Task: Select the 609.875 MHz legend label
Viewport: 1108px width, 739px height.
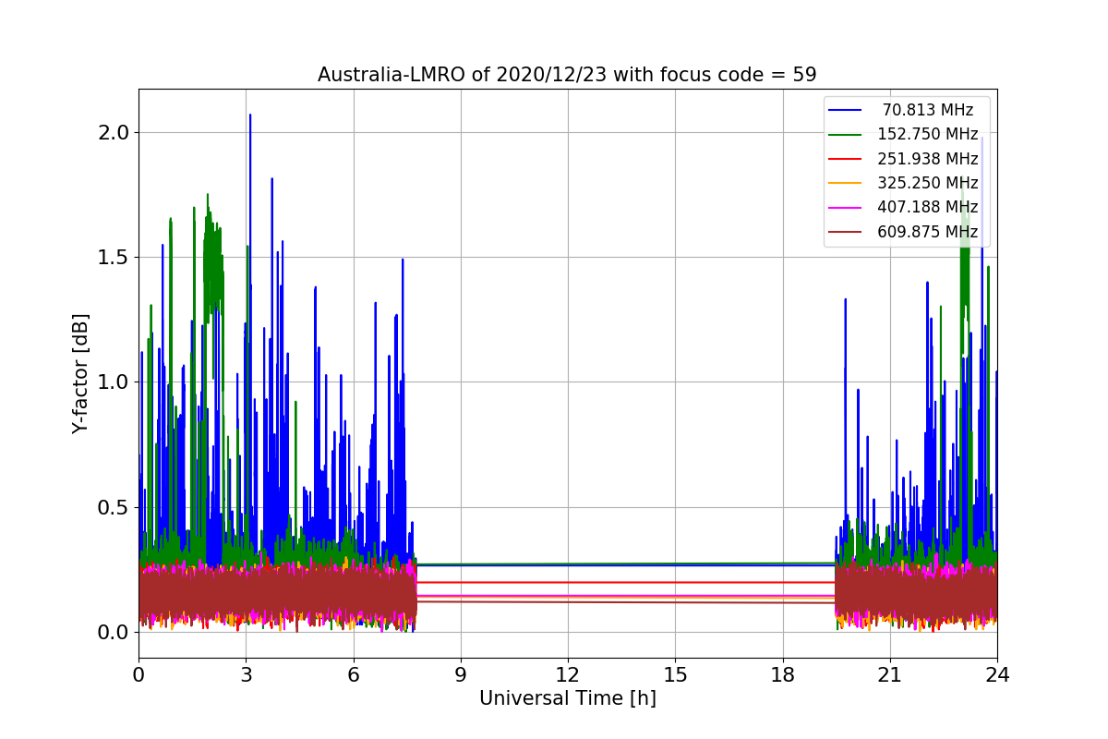Action: coord(928,232)
